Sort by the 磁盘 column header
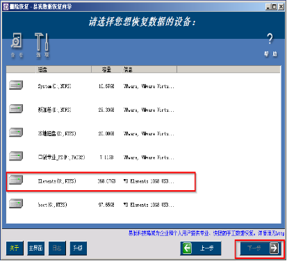 [63, 69]
